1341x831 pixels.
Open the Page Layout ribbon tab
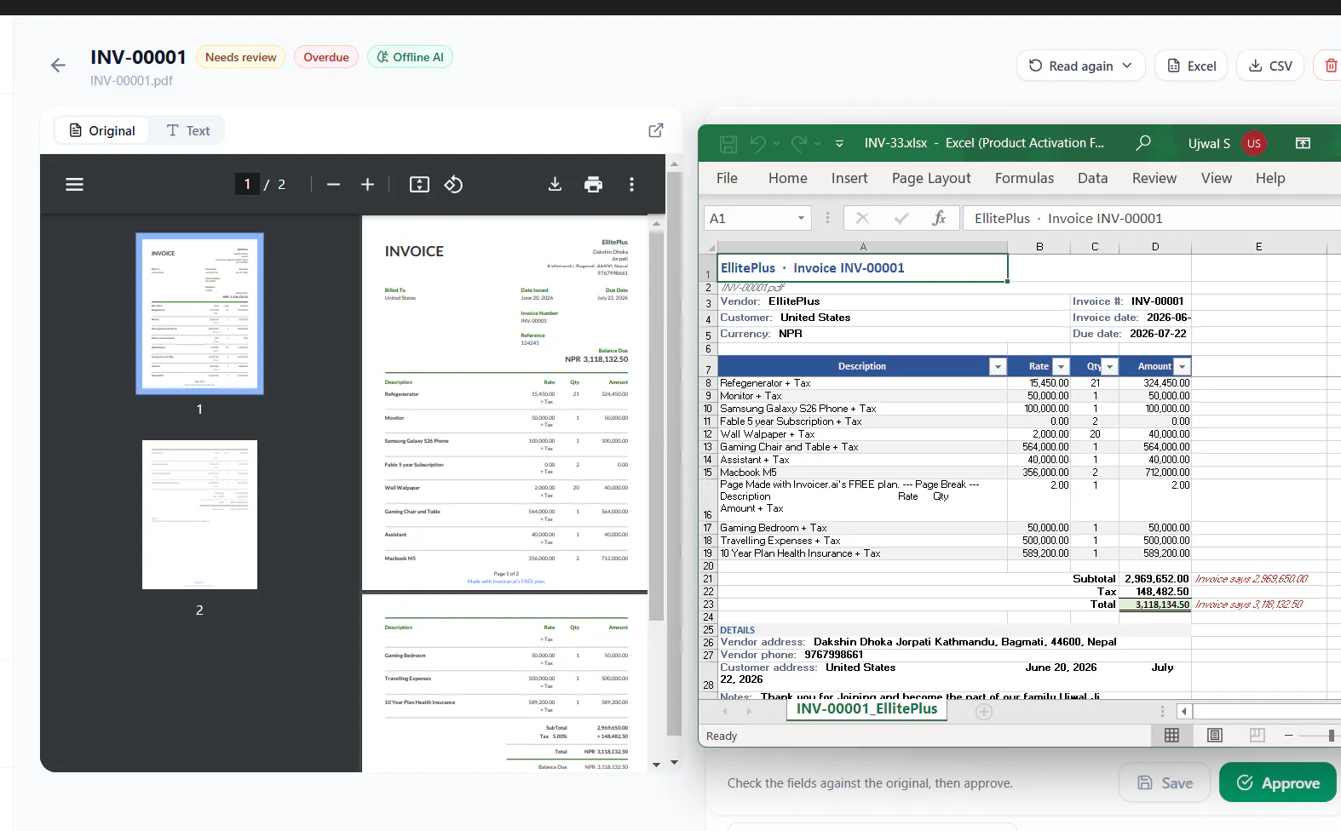(x=931, y=178)
